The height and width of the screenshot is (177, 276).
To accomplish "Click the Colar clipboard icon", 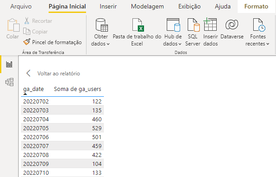I will 13,25.
